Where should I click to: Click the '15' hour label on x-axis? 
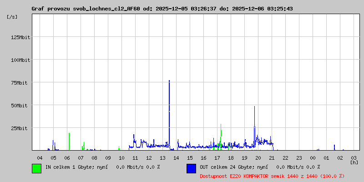pos(190,158)
